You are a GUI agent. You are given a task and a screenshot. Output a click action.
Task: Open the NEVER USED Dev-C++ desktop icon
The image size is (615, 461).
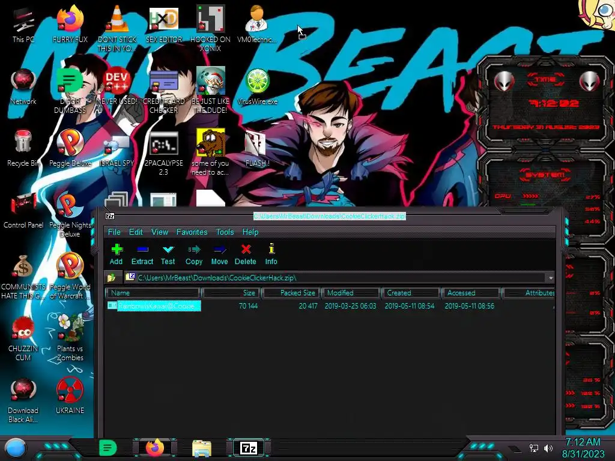pyautogui.click(x=117, y=86)
